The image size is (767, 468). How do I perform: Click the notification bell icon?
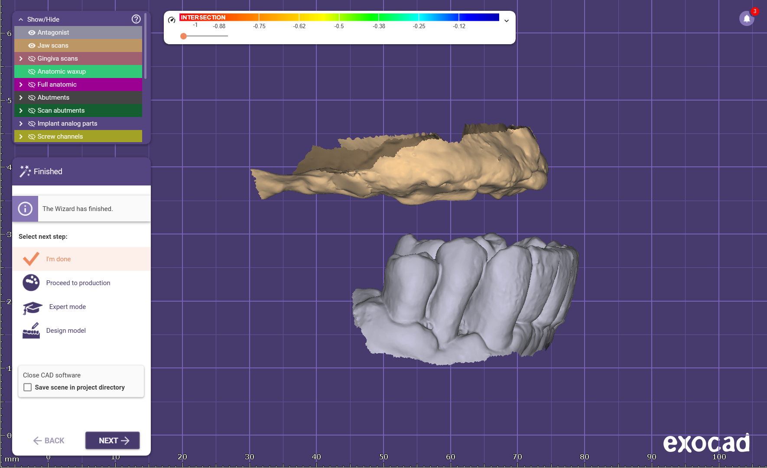tap(747, 19)
